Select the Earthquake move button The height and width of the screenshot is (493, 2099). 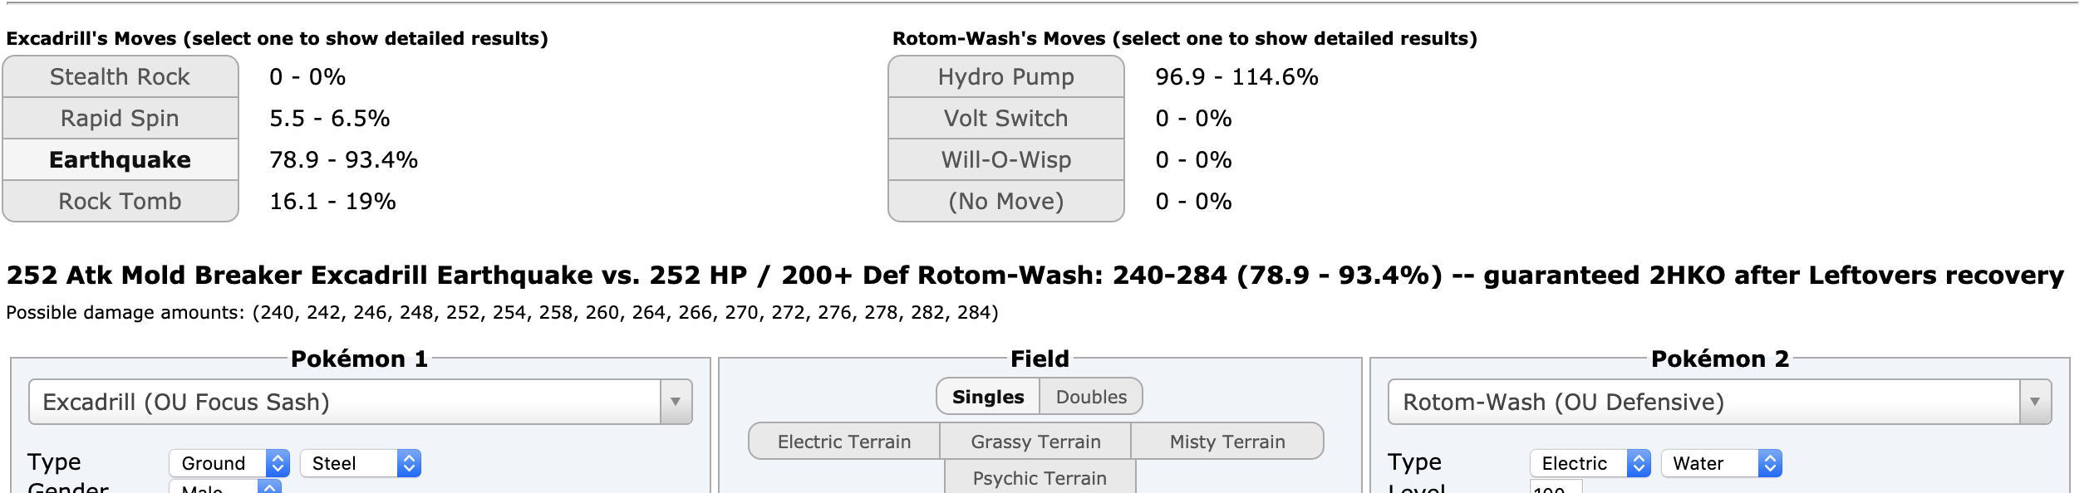(120, 159)
